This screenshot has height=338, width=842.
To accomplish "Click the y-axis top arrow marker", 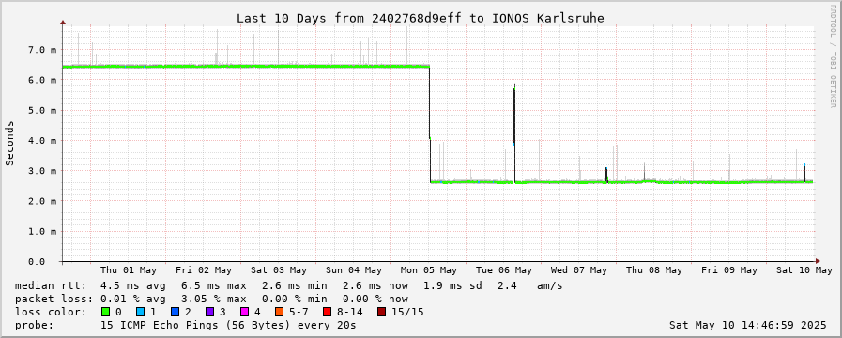I will click(x=63, y=23).
